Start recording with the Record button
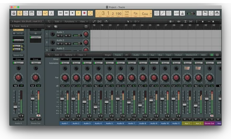Image resolution: width=231 pixels, height=139 pixels. (84, 13)
